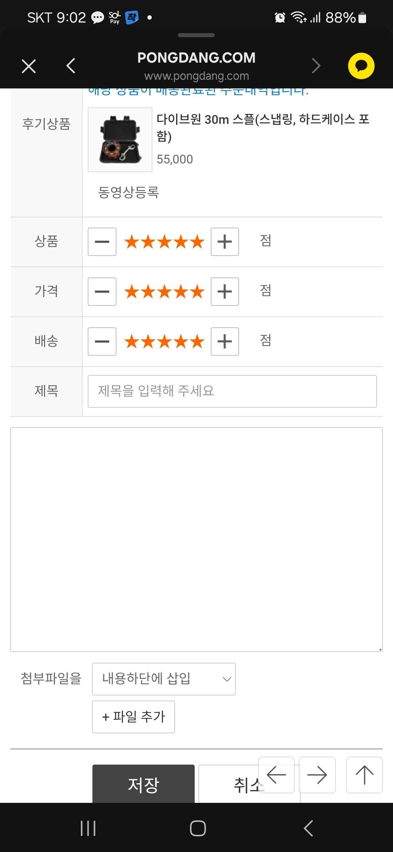Open Android recent apps button

pyautogui.click(x=88, y=828)
